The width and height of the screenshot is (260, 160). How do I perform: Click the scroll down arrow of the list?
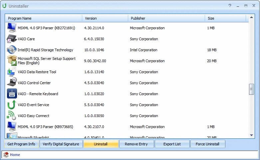252,135
